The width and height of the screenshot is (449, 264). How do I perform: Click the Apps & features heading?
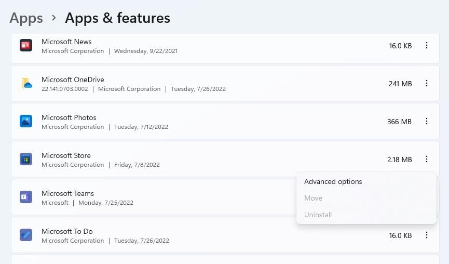(117, 18)
